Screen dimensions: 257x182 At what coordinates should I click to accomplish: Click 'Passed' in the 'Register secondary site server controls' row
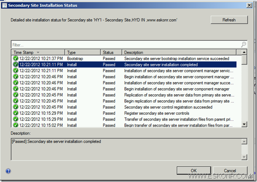(109, 113)
